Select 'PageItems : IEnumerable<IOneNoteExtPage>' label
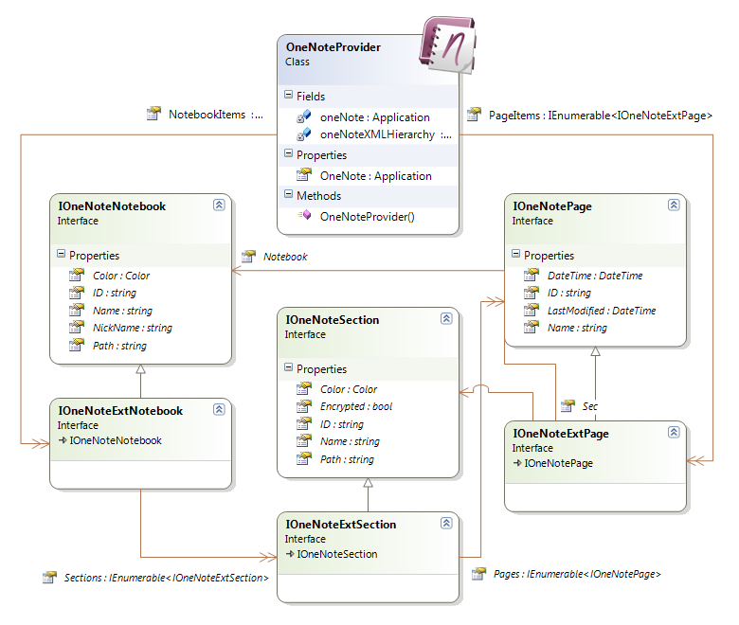739x625 pixels. [601, 115]
